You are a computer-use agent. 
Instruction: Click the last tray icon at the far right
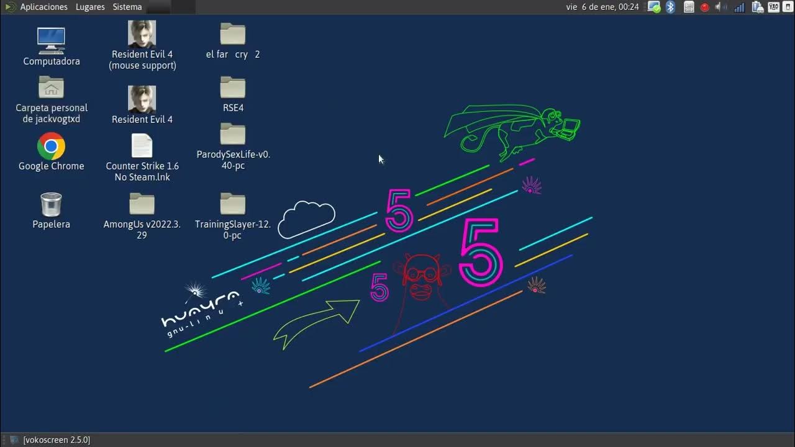click(788, 7)
